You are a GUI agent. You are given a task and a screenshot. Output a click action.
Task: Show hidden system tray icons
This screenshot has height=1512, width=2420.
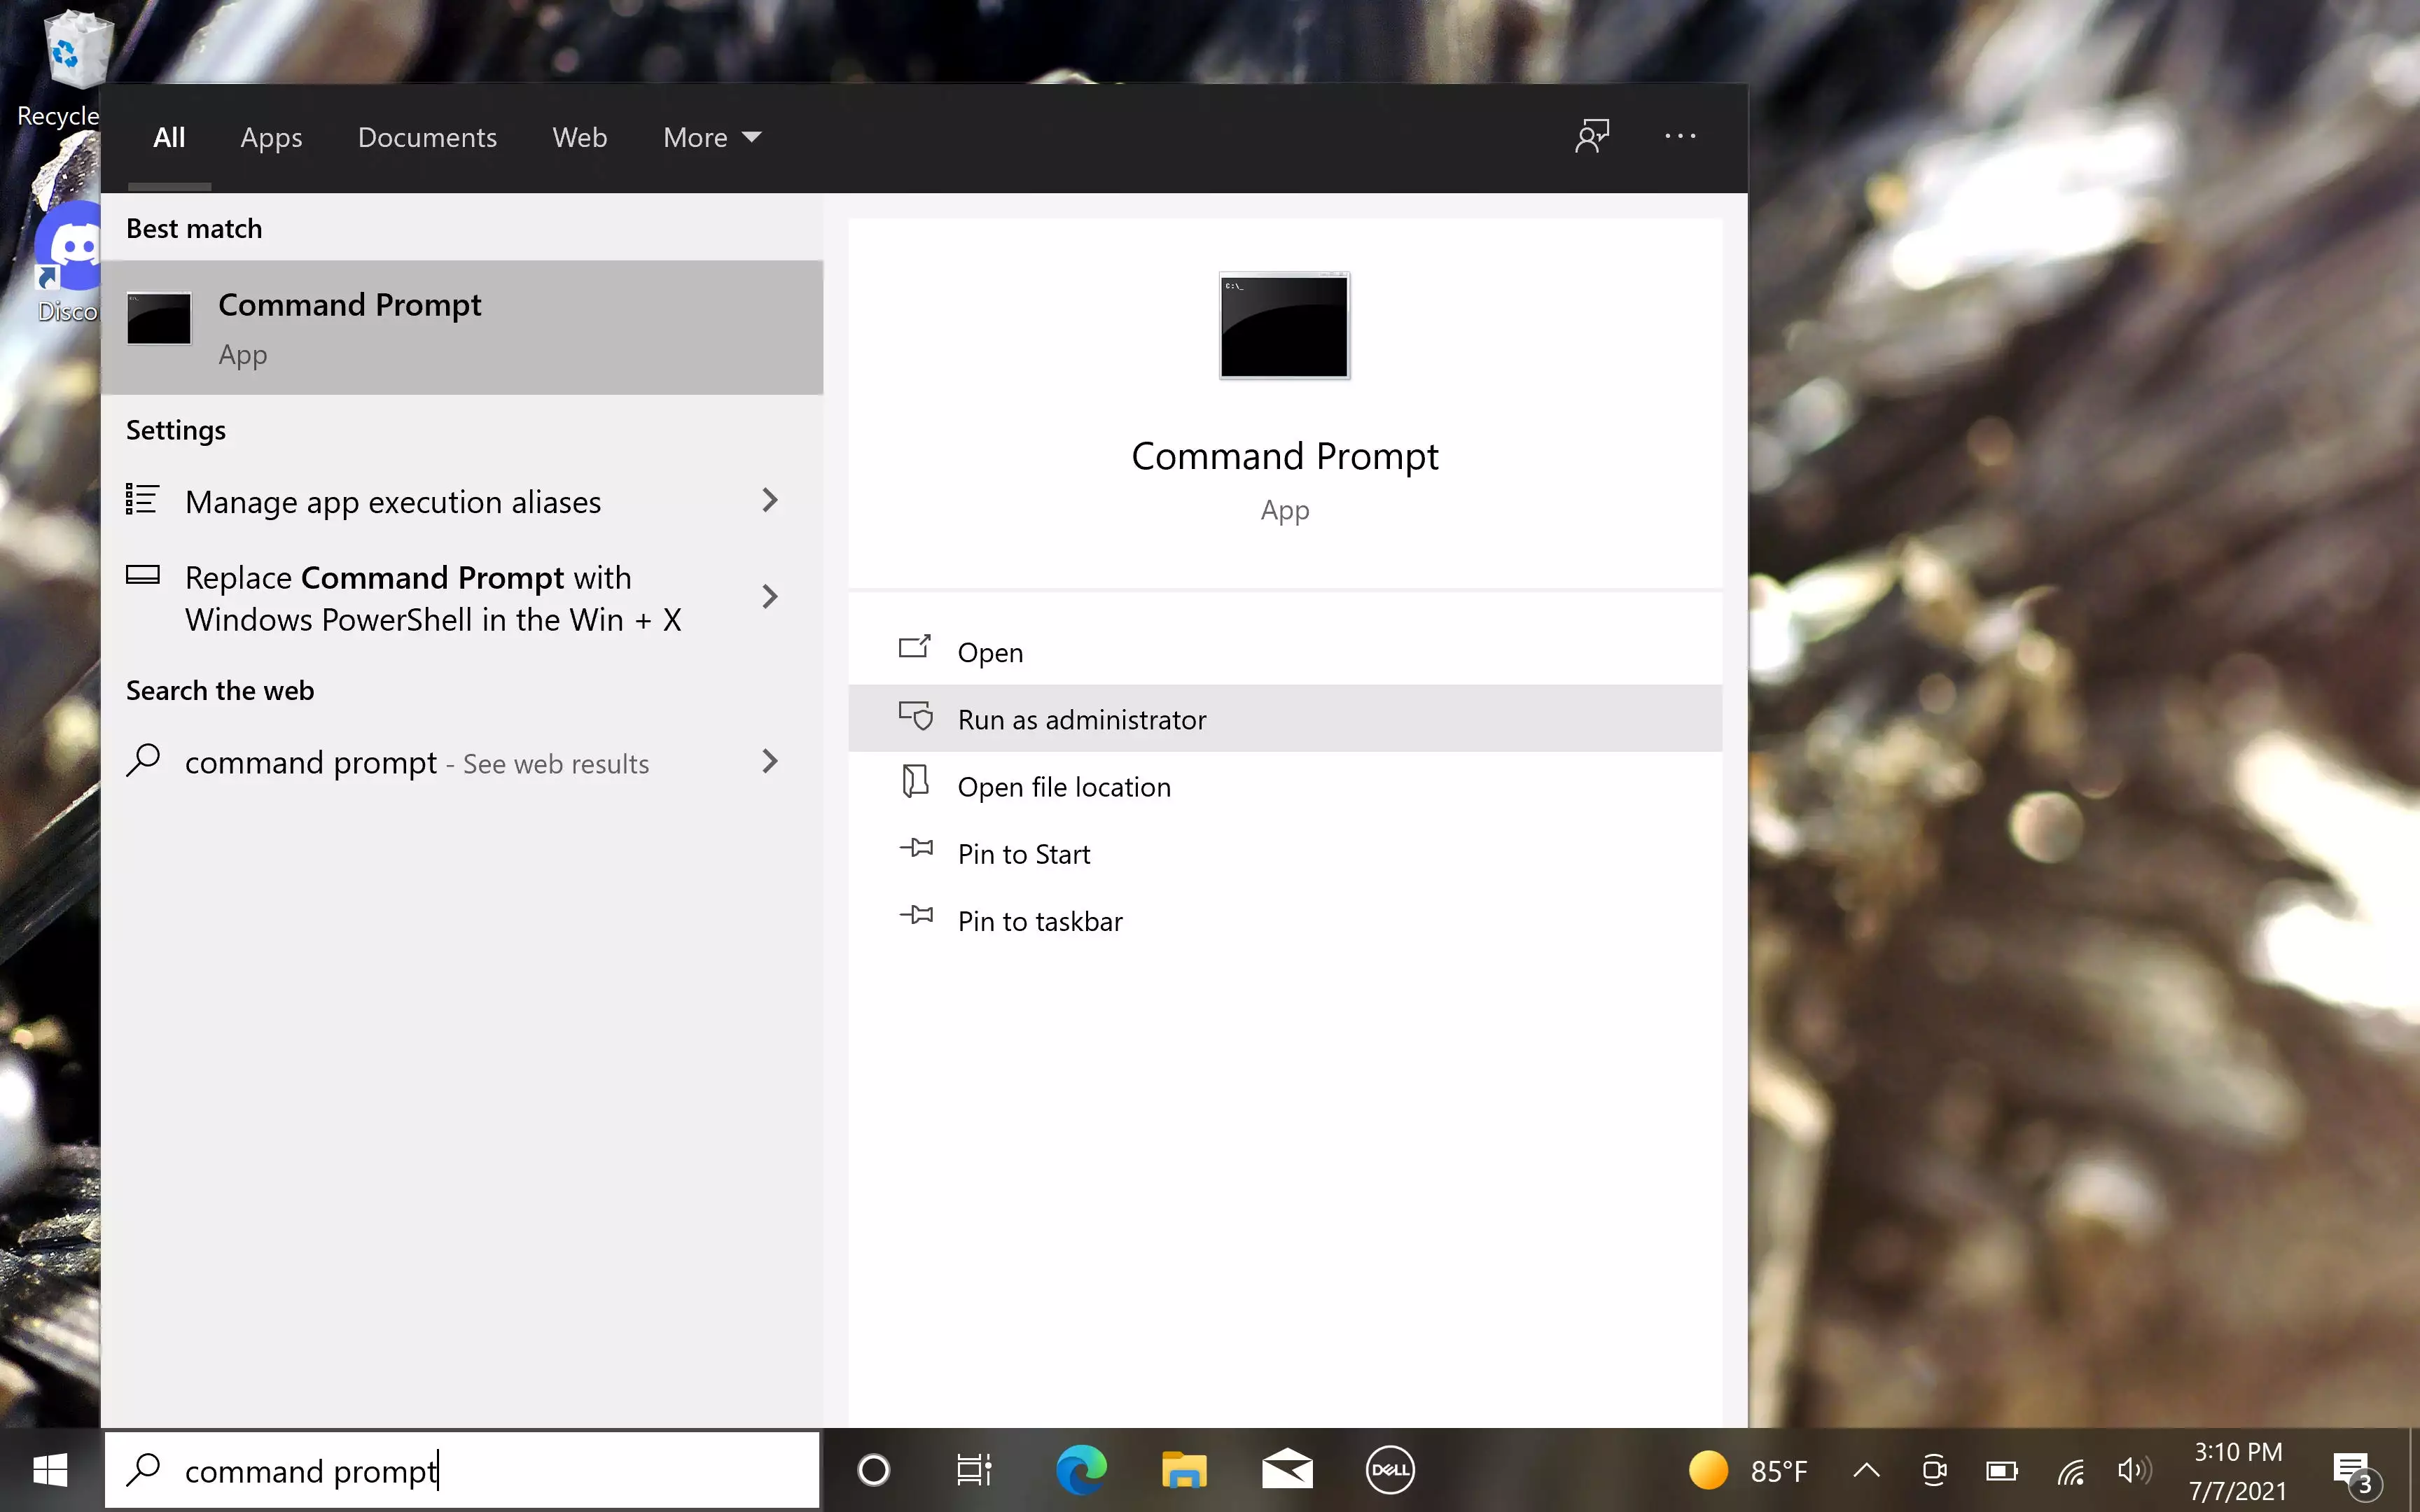tap(1866, 1470)
